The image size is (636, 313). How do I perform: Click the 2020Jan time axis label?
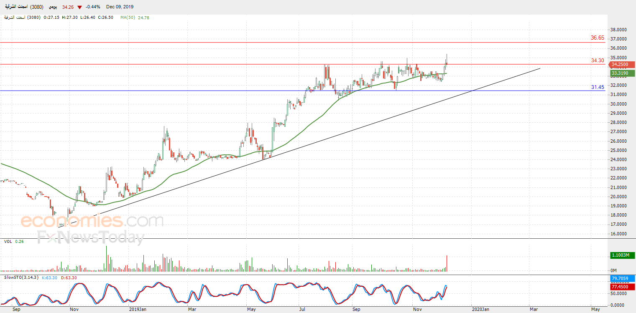coord(480,309)
